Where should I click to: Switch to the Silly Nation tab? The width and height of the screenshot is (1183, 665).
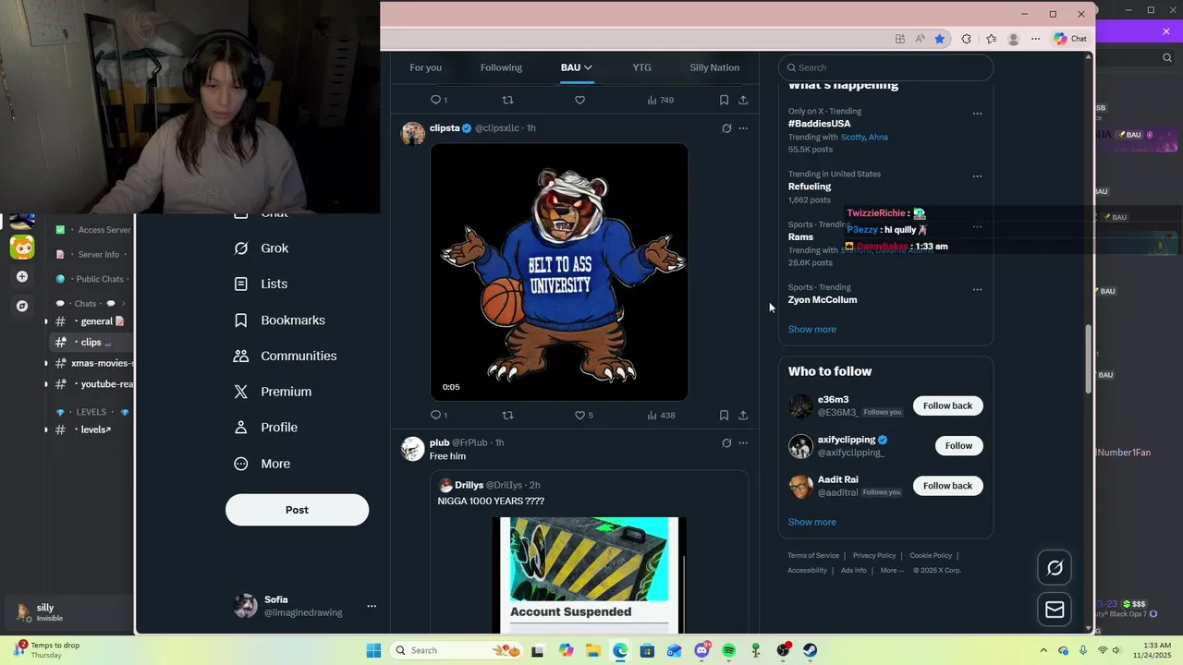pyautogui.click(x=714, y=67)
